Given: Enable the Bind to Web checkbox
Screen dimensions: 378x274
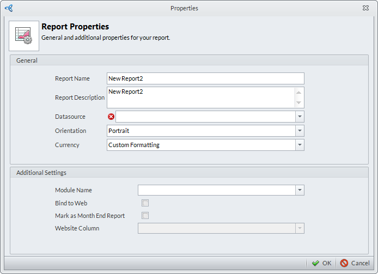Looking at the screenshot, I should tap(145, 203).
